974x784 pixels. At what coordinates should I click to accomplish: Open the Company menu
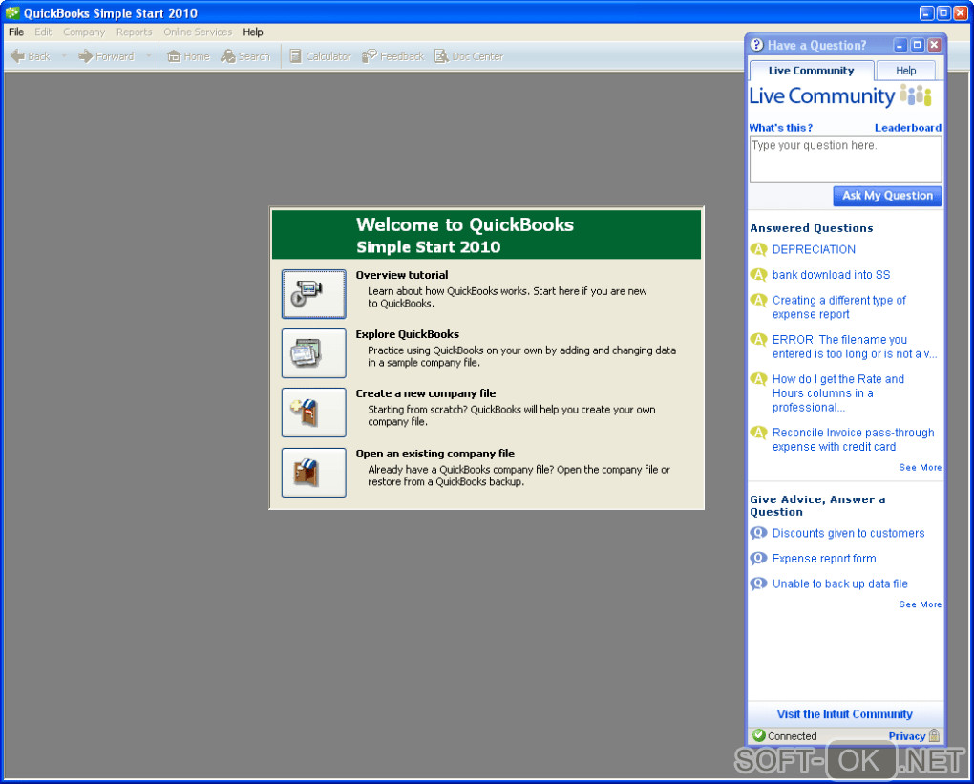pos(84,32)
